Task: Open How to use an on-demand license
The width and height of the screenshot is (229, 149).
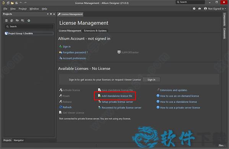Action: pyautogui.click(x=179, y=96)
